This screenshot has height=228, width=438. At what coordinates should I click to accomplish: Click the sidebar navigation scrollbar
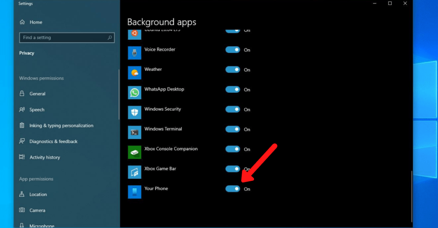point(119,95)
